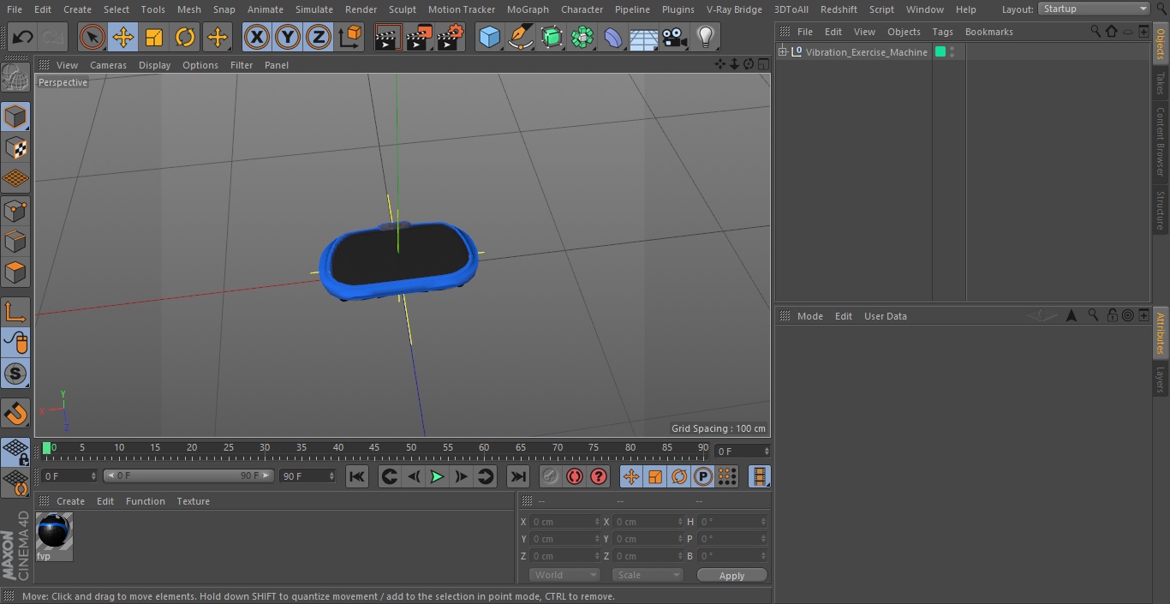Image resolution: width=1170 pixels, height=604 pixels.
Task: Expand the Vibration_Exercise_Machine tree node
Action: coord(783,52)
